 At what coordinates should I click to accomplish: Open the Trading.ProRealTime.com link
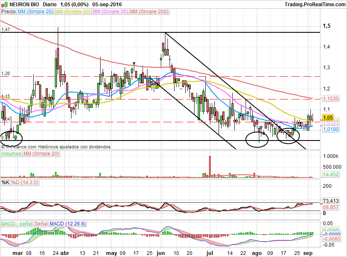pyautogui.click(x=315, y=5)
